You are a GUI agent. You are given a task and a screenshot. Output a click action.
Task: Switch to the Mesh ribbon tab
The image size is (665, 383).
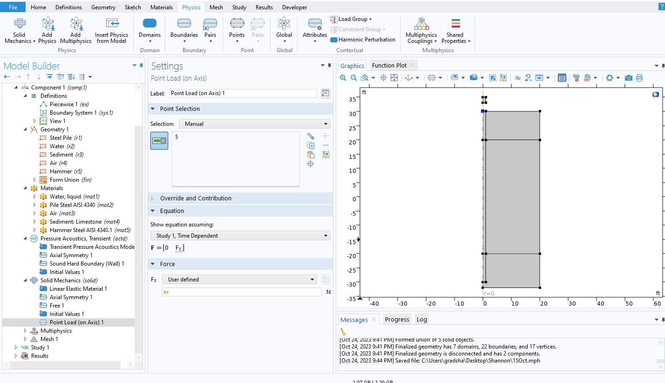coord(216,7)
